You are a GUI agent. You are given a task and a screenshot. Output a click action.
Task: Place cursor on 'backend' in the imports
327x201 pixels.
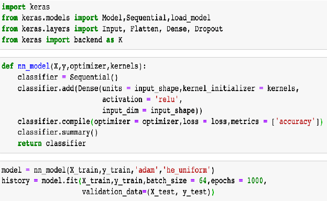click(x=88, y=40)
